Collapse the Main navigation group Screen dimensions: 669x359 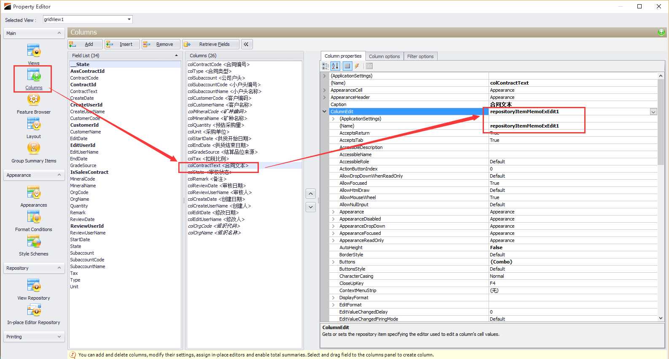point(59,33)
